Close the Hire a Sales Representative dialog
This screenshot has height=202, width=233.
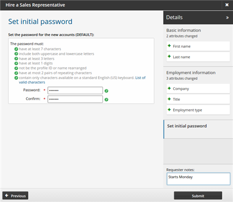point(227,5)
